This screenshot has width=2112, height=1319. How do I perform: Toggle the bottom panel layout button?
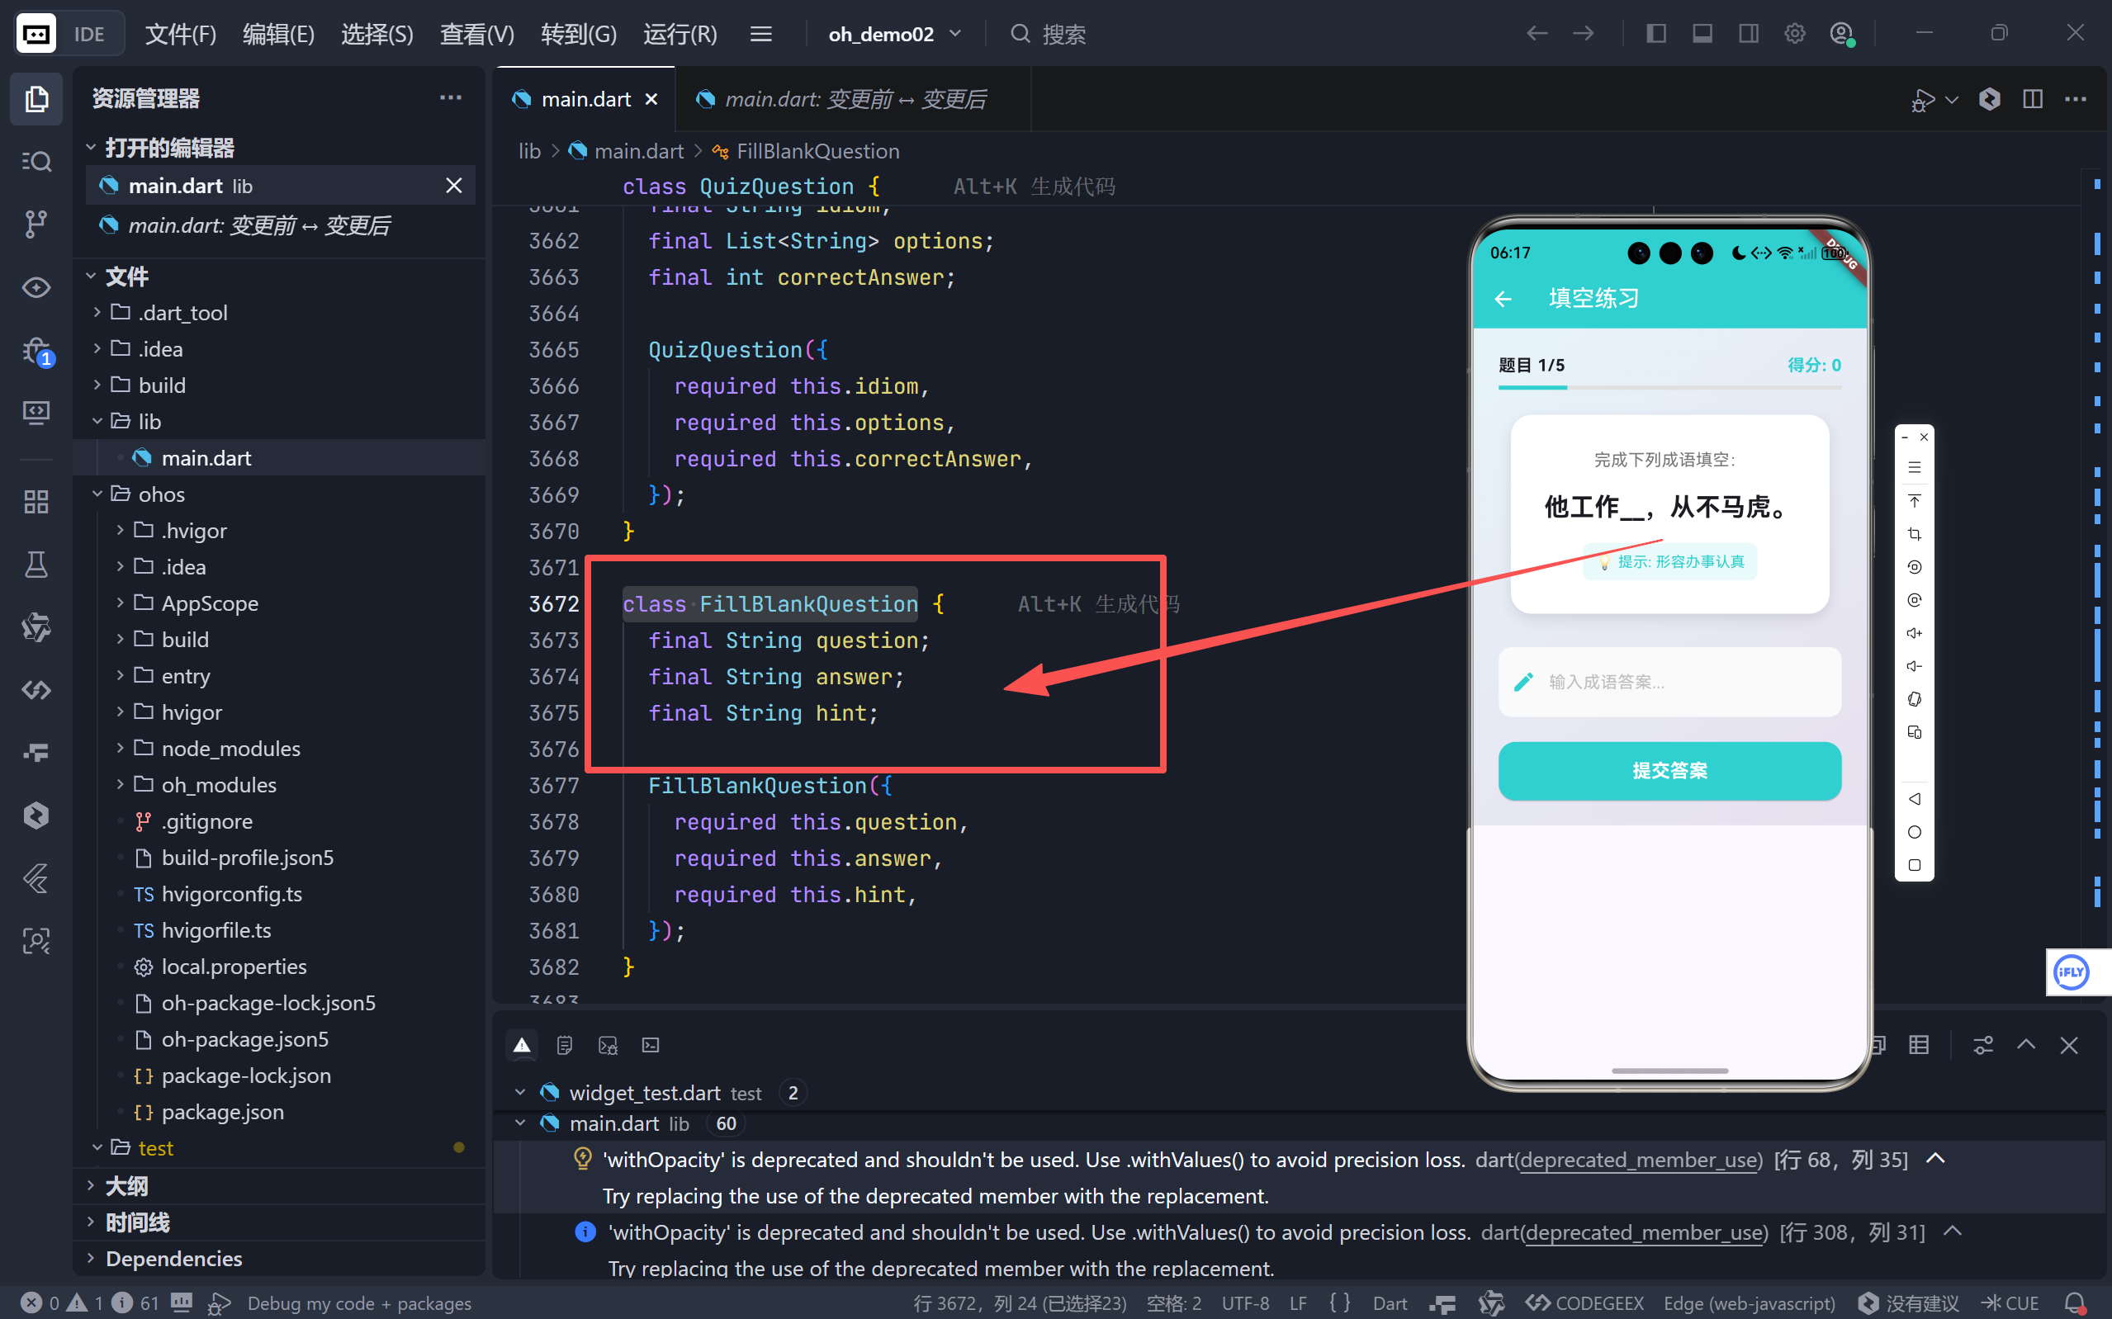point(1702,34)
